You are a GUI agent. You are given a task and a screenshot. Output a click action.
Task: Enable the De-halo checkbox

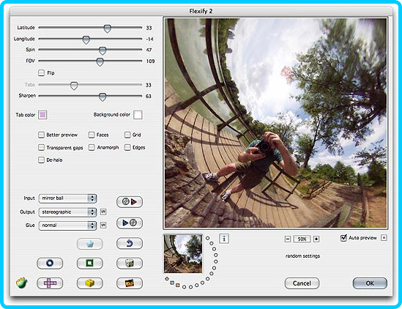(41, 160)
